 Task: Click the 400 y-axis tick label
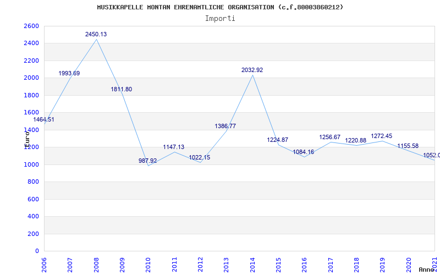[x=33, y=216]
